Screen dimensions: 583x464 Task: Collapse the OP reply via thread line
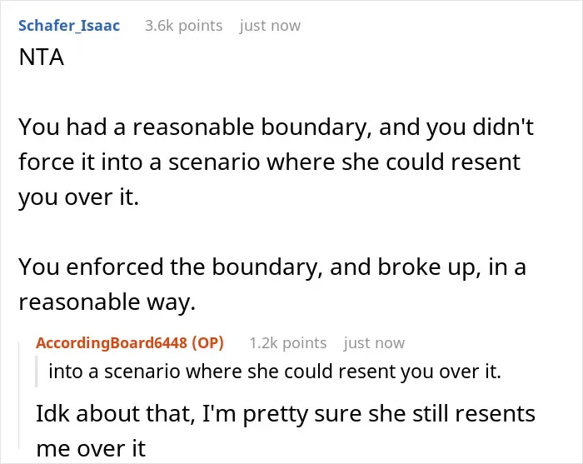coord(19,396)
